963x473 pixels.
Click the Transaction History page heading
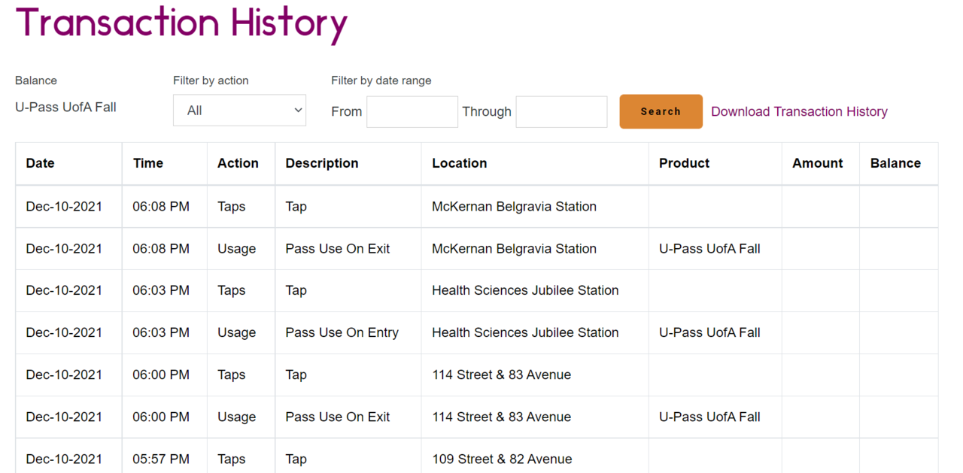coord(181,23)
